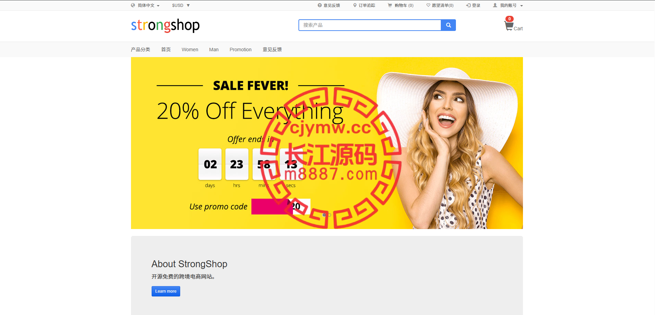
Task: Open the Promotion menu item
Action: [x=240, y=50]
